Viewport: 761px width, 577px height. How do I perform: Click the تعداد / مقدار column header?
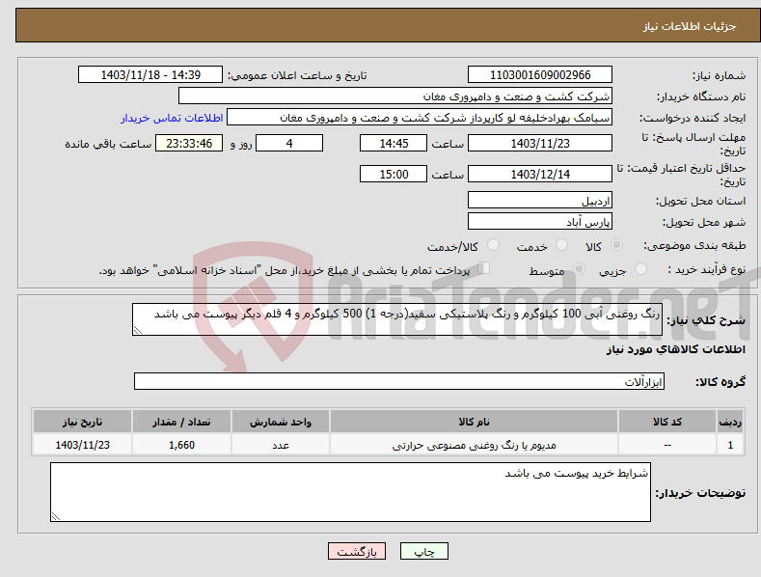181,422
